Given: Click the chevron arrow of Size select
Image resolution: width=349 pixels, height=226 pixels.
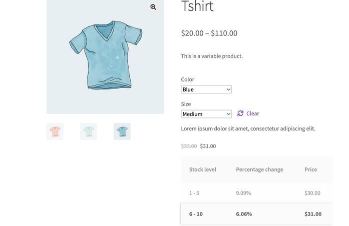Looking at the screenshot, I should pyautogui.click(x=228, y=114).
